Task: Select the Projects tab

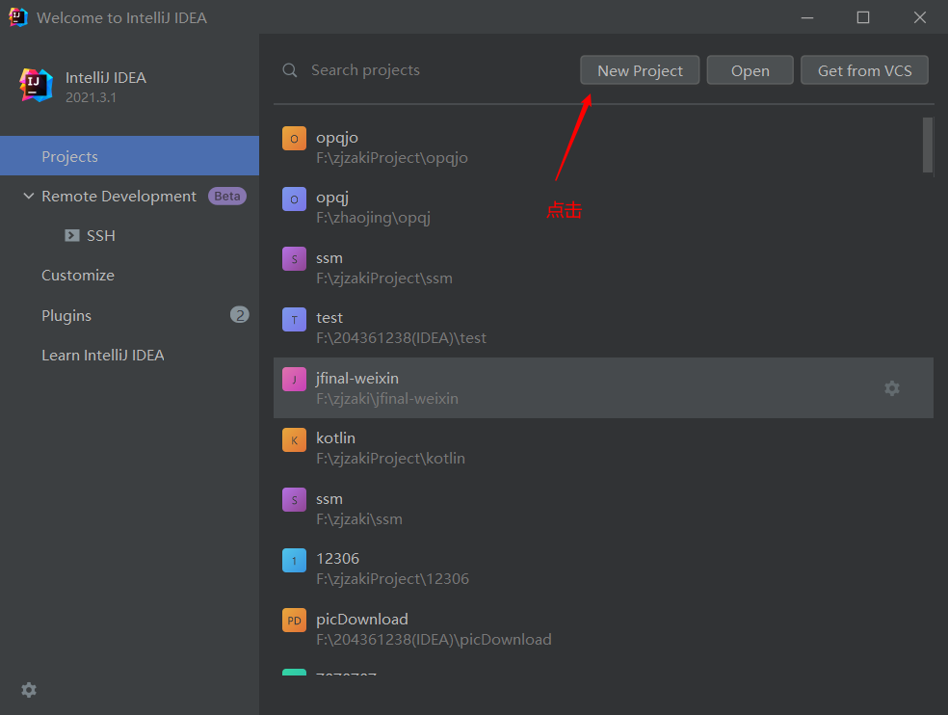Action: [x=129, y=156]
